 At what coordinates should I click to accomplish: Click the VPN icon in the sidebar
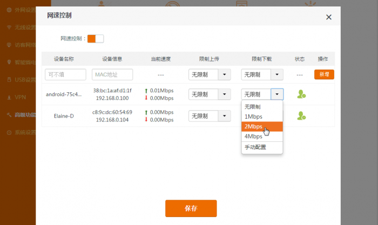(9, 98)
